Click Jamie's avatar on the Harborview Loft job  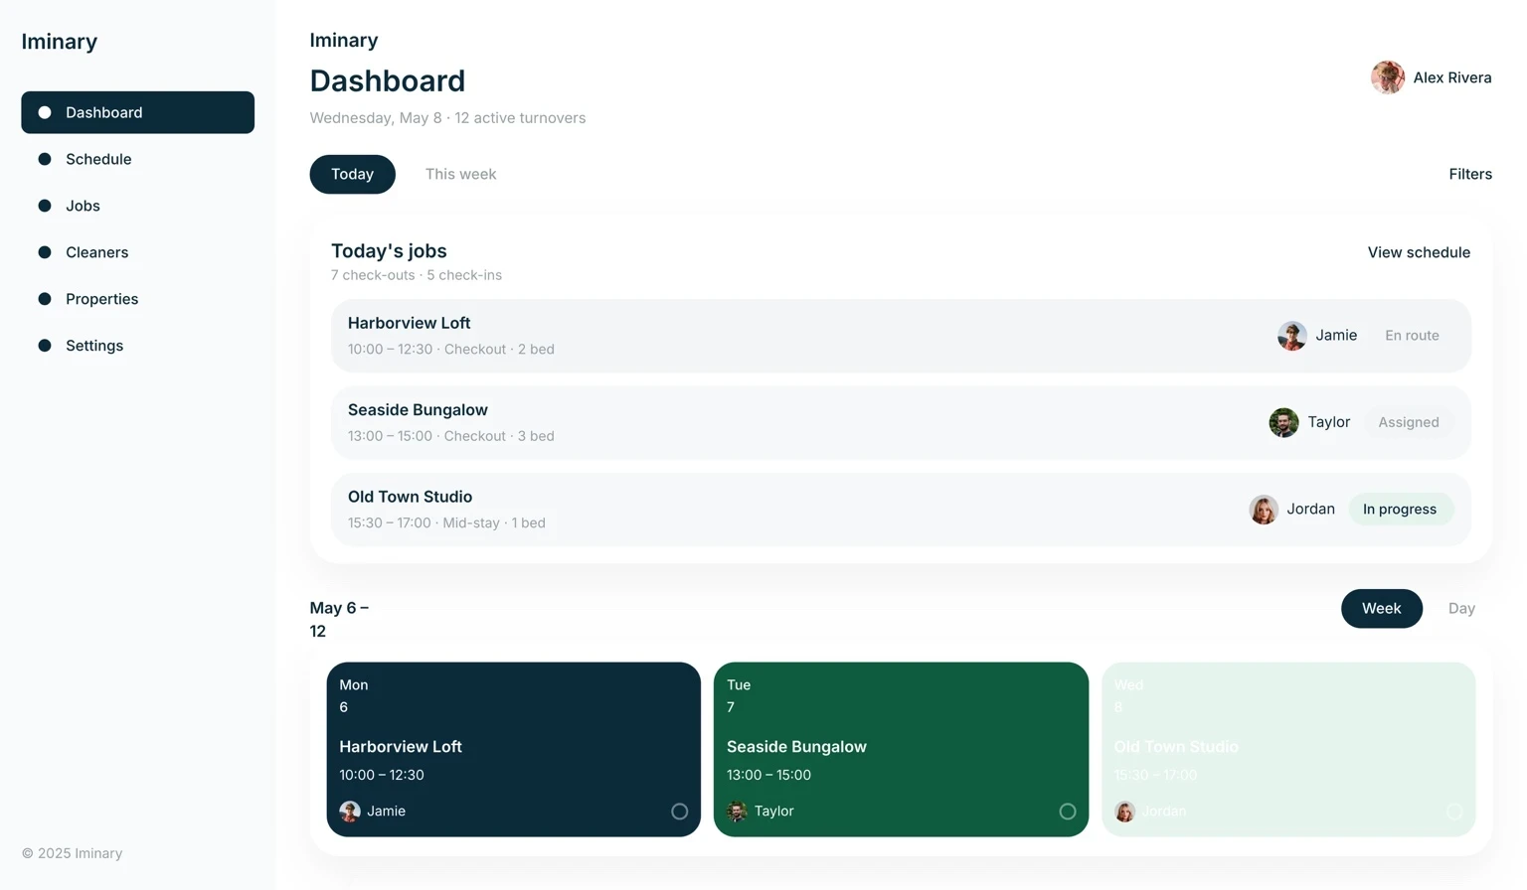[x=1291, y=336]
